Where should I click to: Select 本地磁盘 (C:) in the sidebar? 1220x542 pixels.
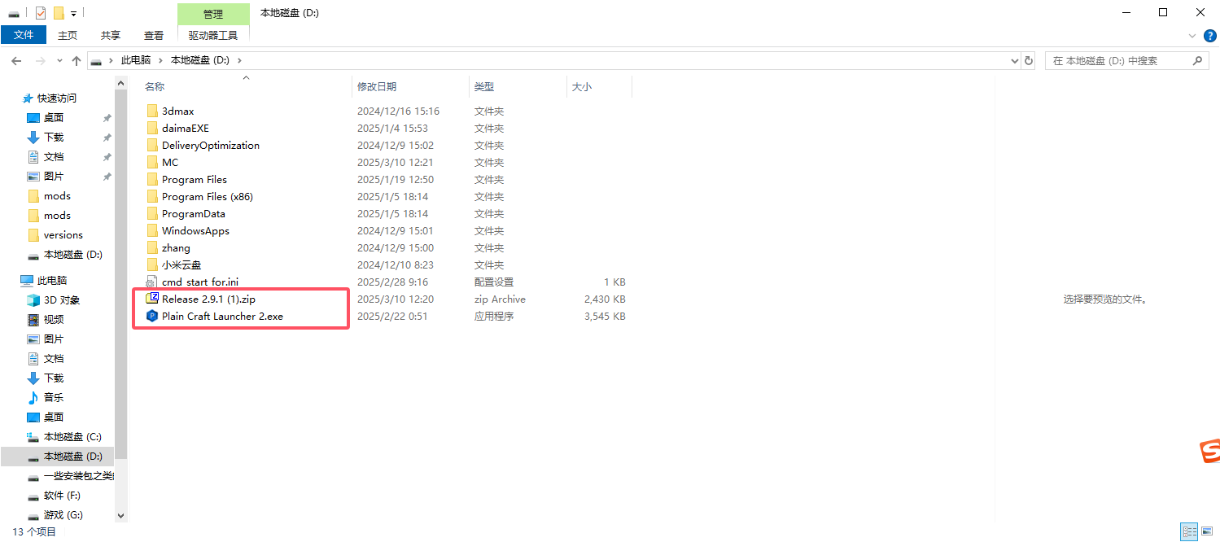click(72, 437)
